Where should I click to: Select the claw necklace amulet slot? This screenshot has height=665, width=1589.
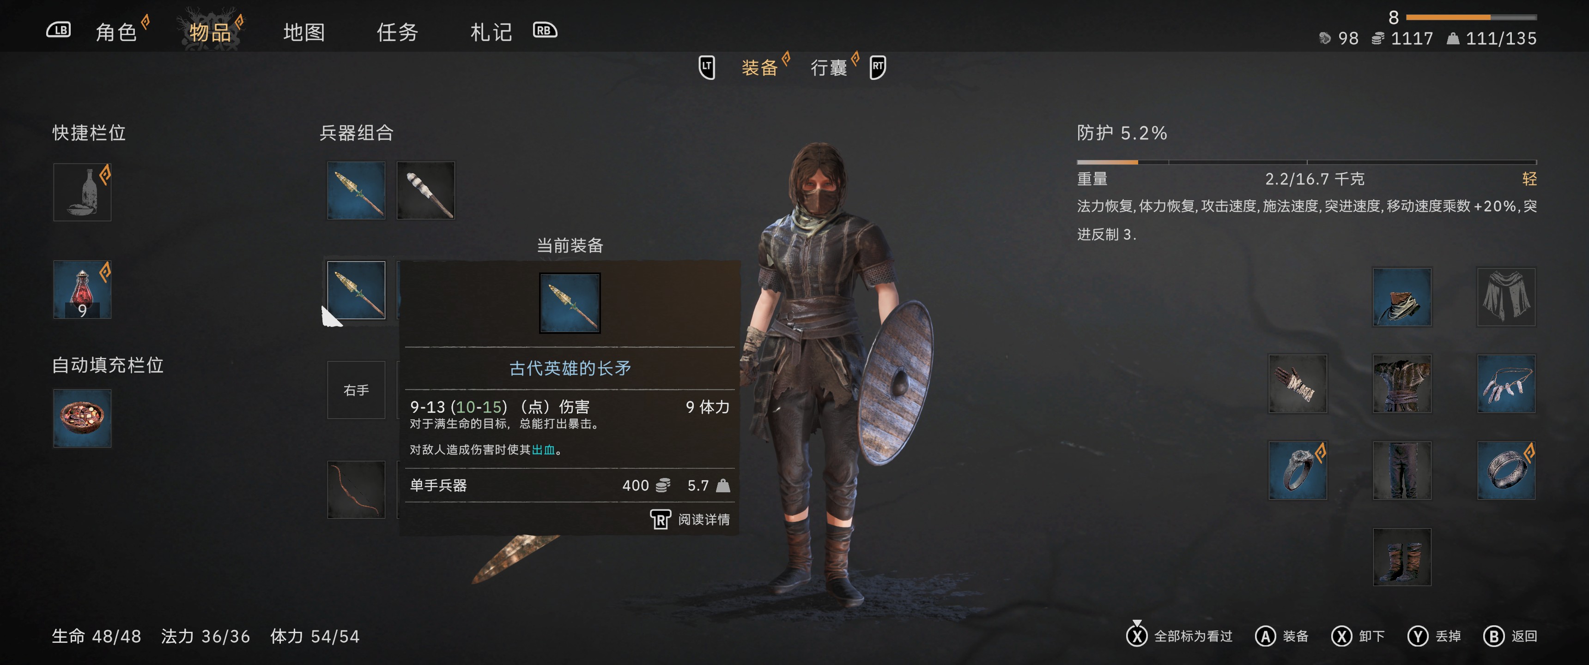pos(1506,384)
